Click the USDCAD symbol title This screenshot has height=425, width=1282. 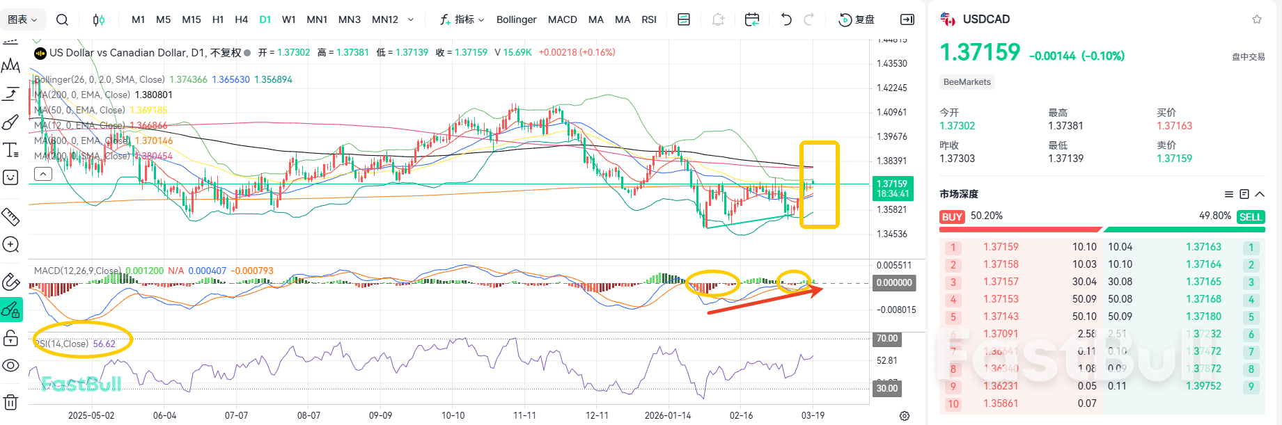click(x=986, y=19)
